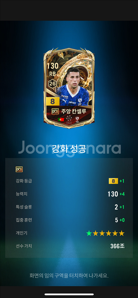Tap the 130 overall rating on card
The height and width of the screenshot is (298, 138).
pos(52,66)
